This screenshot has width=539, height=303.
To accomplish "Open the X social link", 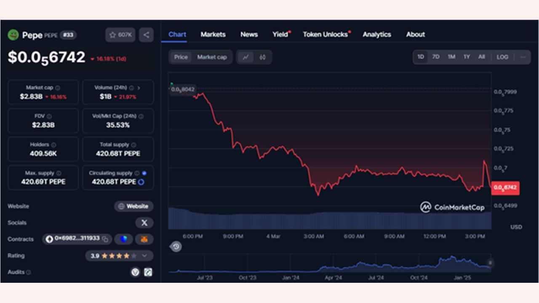I will [x=144, y=223].
